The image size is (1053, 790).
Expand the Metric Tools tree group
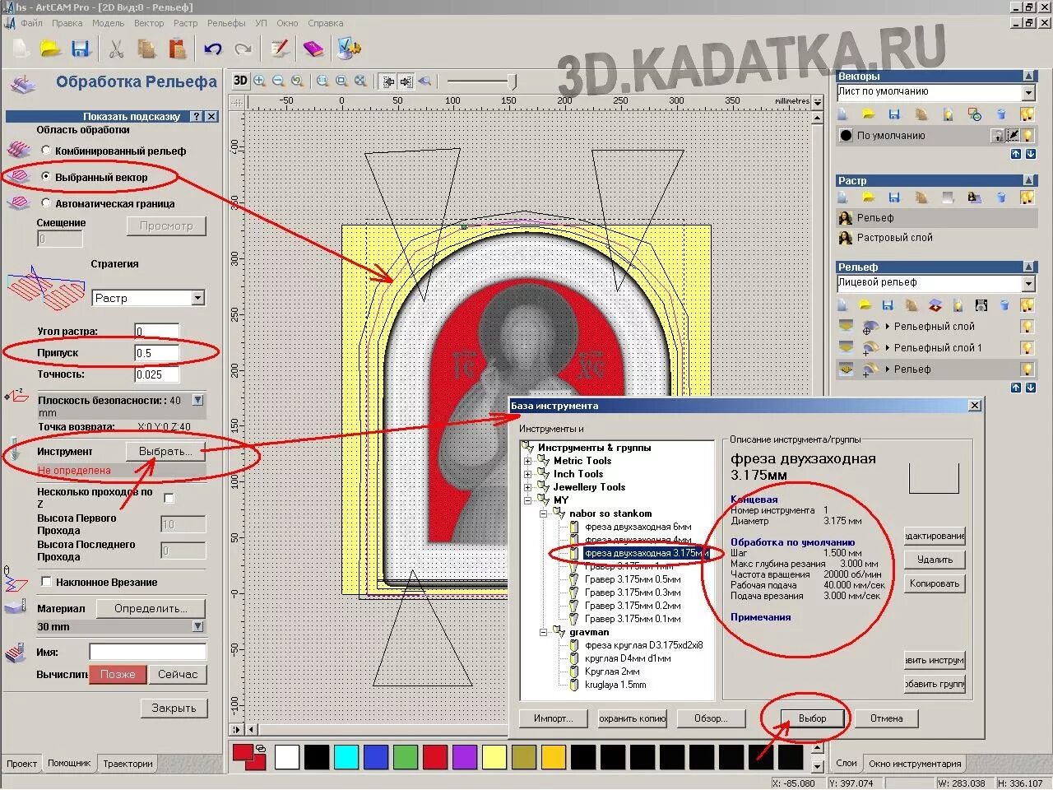527,461
